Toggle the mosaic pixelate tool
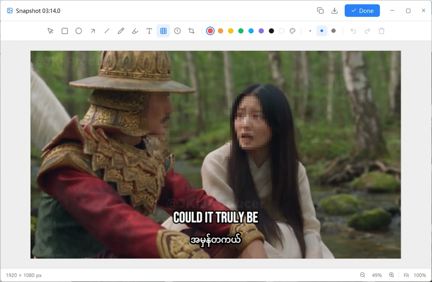 pos(163,31)
